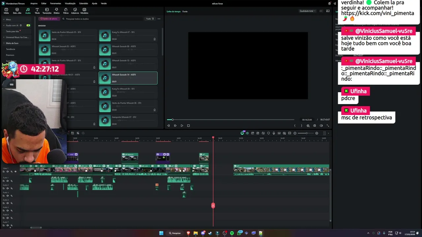Play the preview
422x237 pixels.
pyautogui.click(x=182, y=125)
